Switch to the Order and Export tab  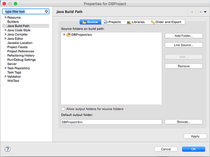pos(166,22)
